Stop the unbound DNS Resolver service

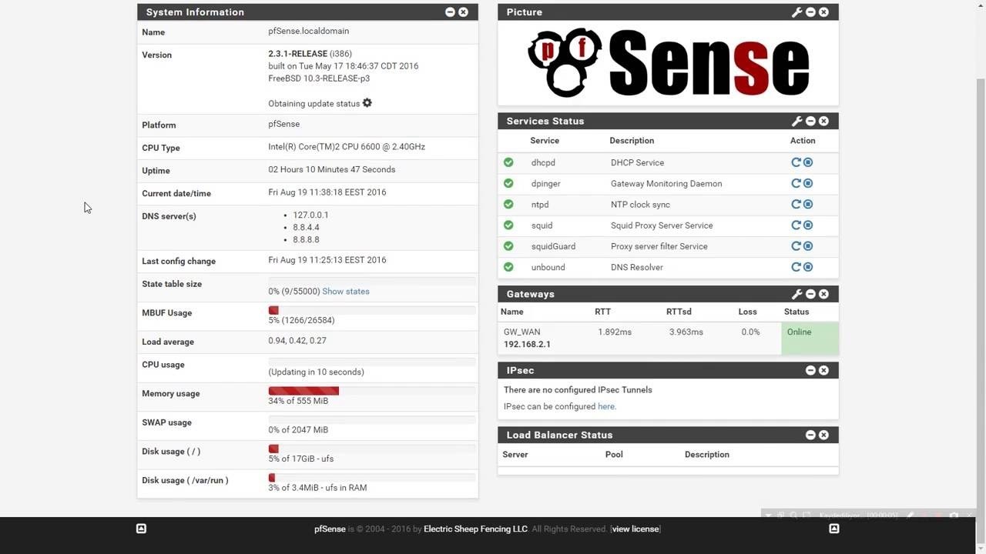point(808,267)
